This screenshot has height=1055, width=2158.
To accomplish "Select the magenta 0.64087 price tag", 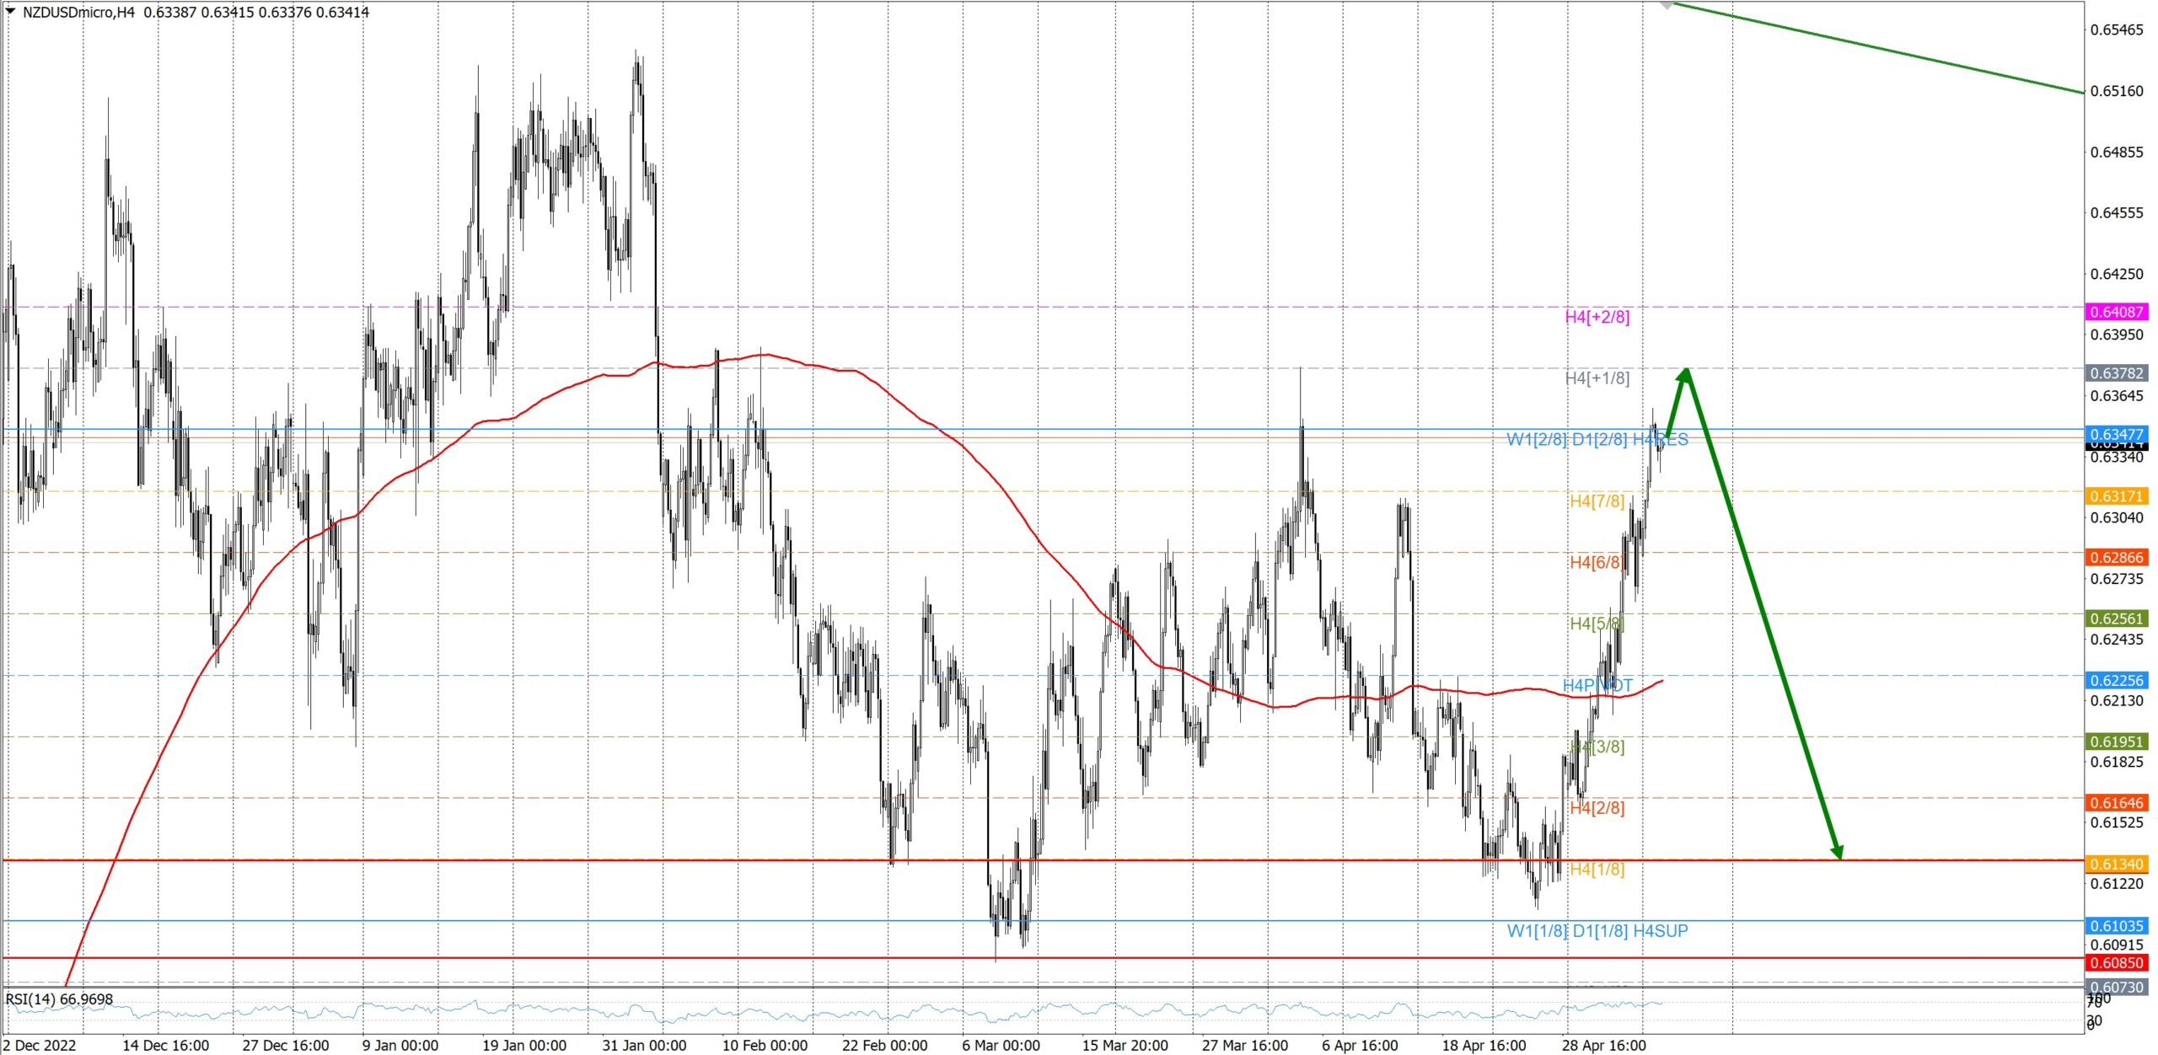I will coord(2116,312).
